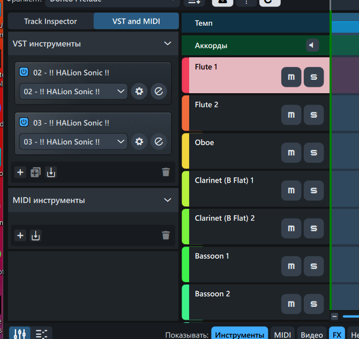Delete VST instrument with trash icon

click(166, 172)
